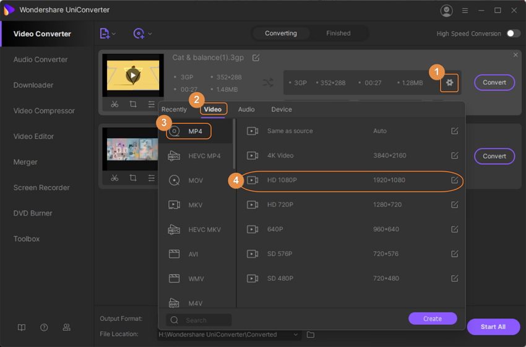This screenshot has width=526, height=347.
Task: Edit the SD 480P preset
Action: tap(455, 278)
